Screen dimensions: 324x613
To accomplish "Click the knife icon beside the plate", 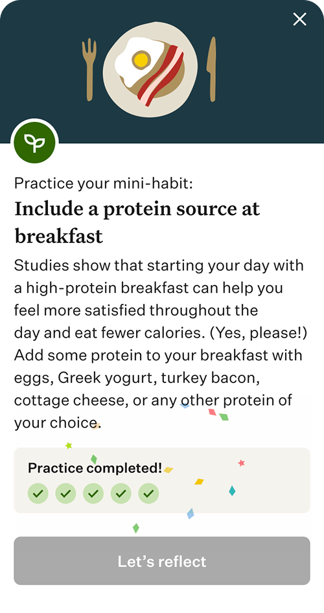I will click(x=211, y=69).
